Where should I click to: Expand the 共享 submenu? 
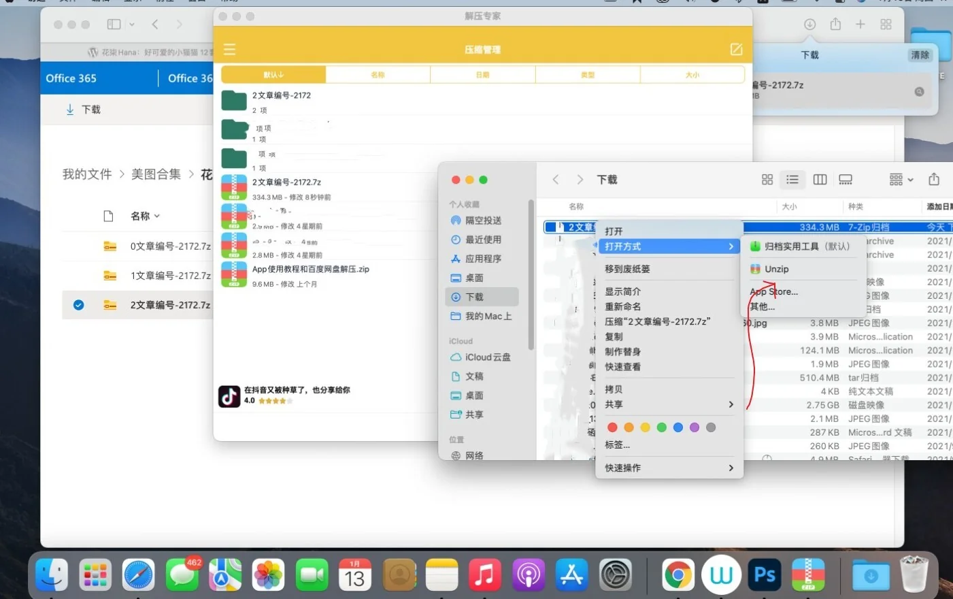pyautogui.click(x=669, y=404)
